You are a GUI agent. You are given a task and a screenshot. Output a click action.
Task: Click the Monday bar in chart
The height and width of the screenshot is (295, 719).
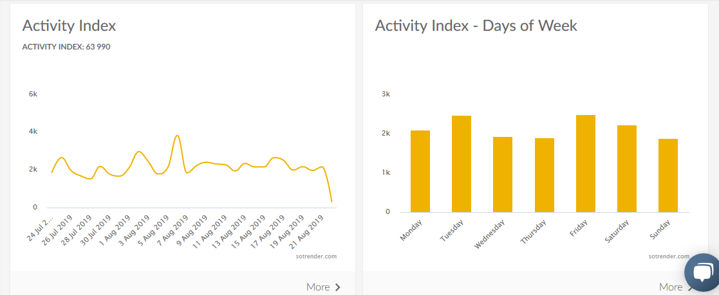tap(420, 171)
